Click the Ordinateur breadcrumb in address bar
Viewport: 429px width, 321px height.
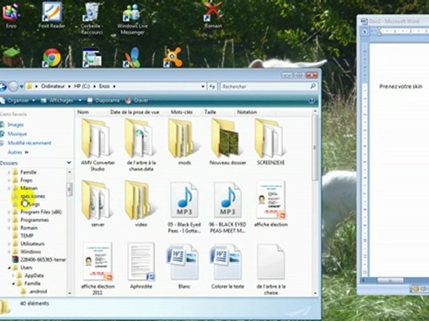point(53,86)
